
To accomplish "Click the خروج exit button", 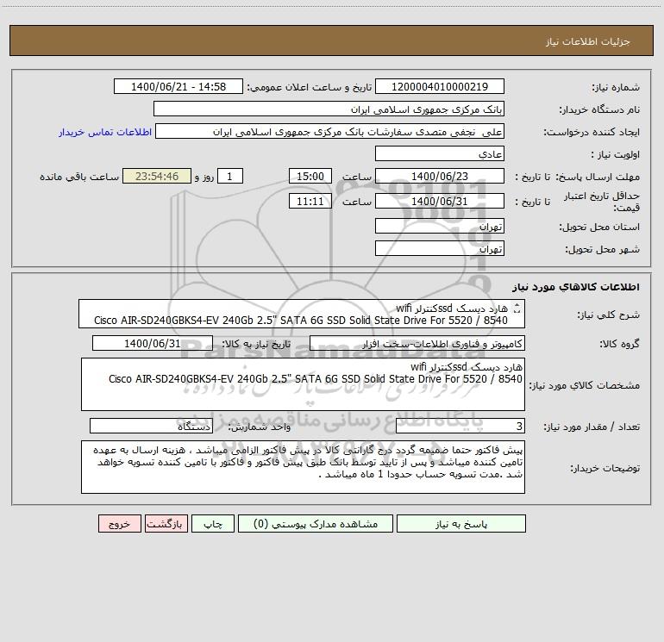I will [119, 523].
